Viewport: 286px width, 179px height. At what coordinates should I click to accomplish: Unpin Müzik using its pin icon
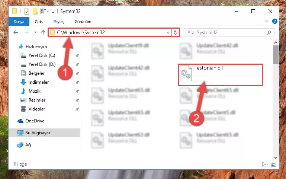[x=77, y=91]
